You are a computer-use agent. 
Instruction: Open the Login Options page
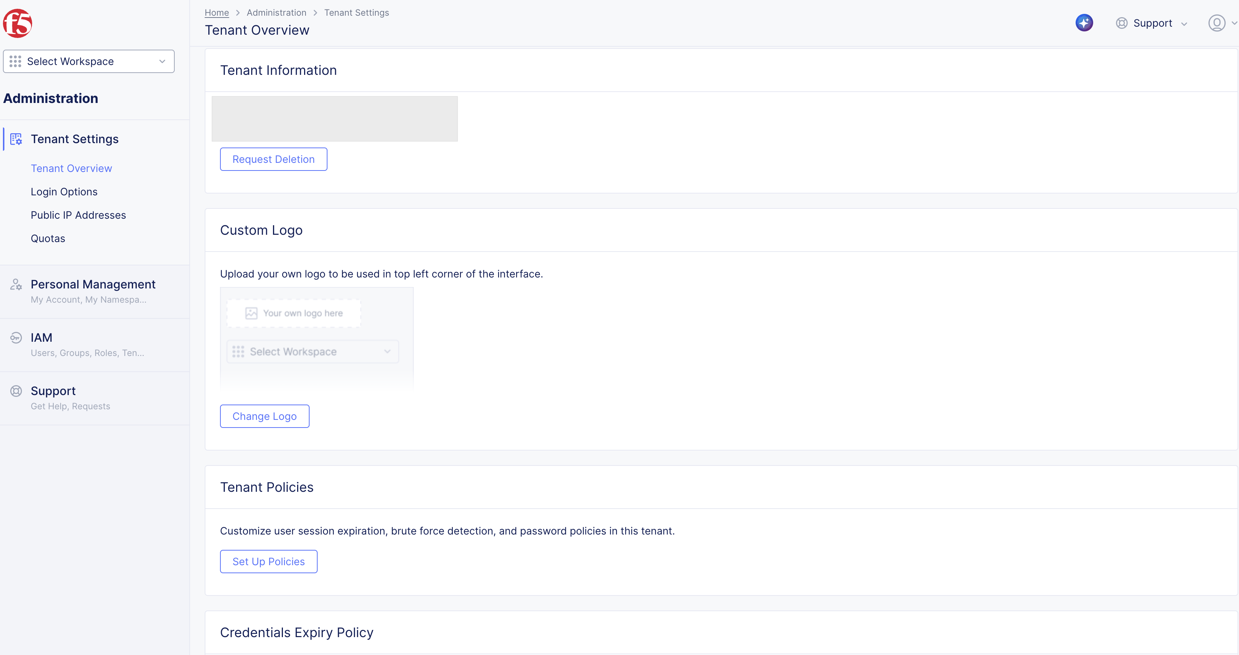point(64,191)
